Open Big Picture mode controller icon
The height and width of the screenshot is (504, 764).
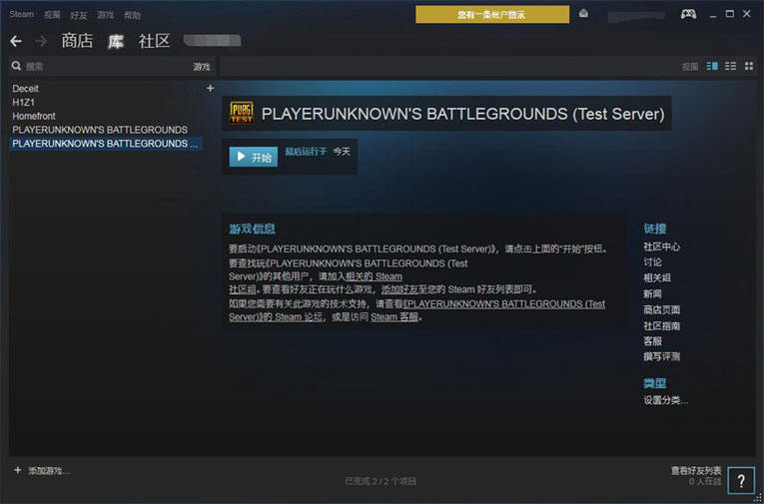(689, 14)
